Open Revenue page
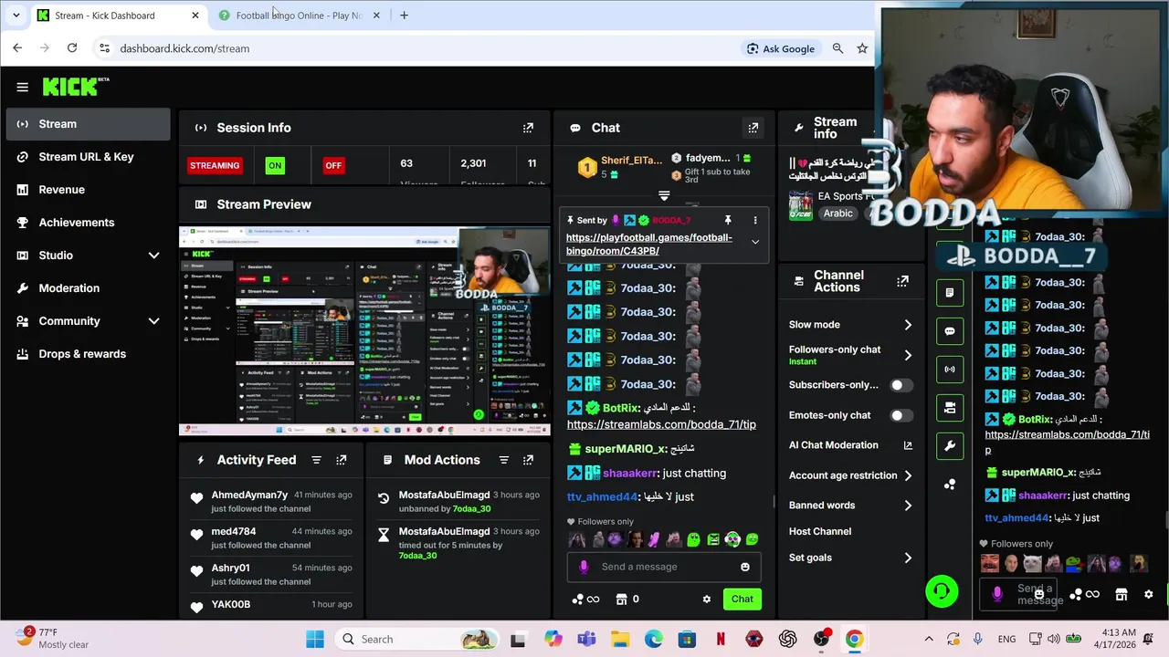 [x=88, y=190]
